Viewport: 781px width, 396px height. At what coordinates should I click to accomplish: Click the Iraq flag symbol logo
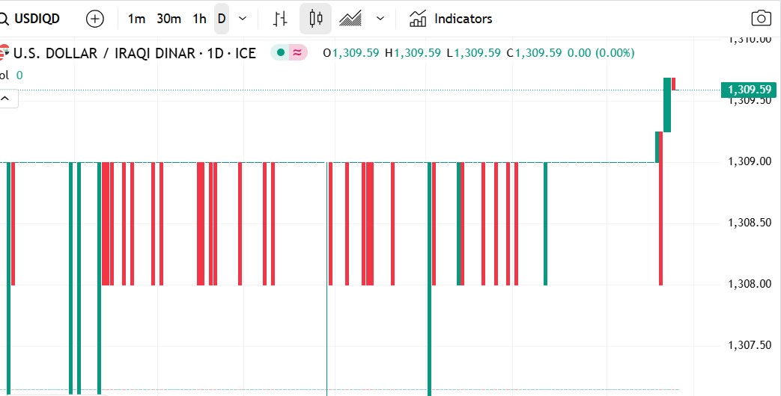coord(4,52)
